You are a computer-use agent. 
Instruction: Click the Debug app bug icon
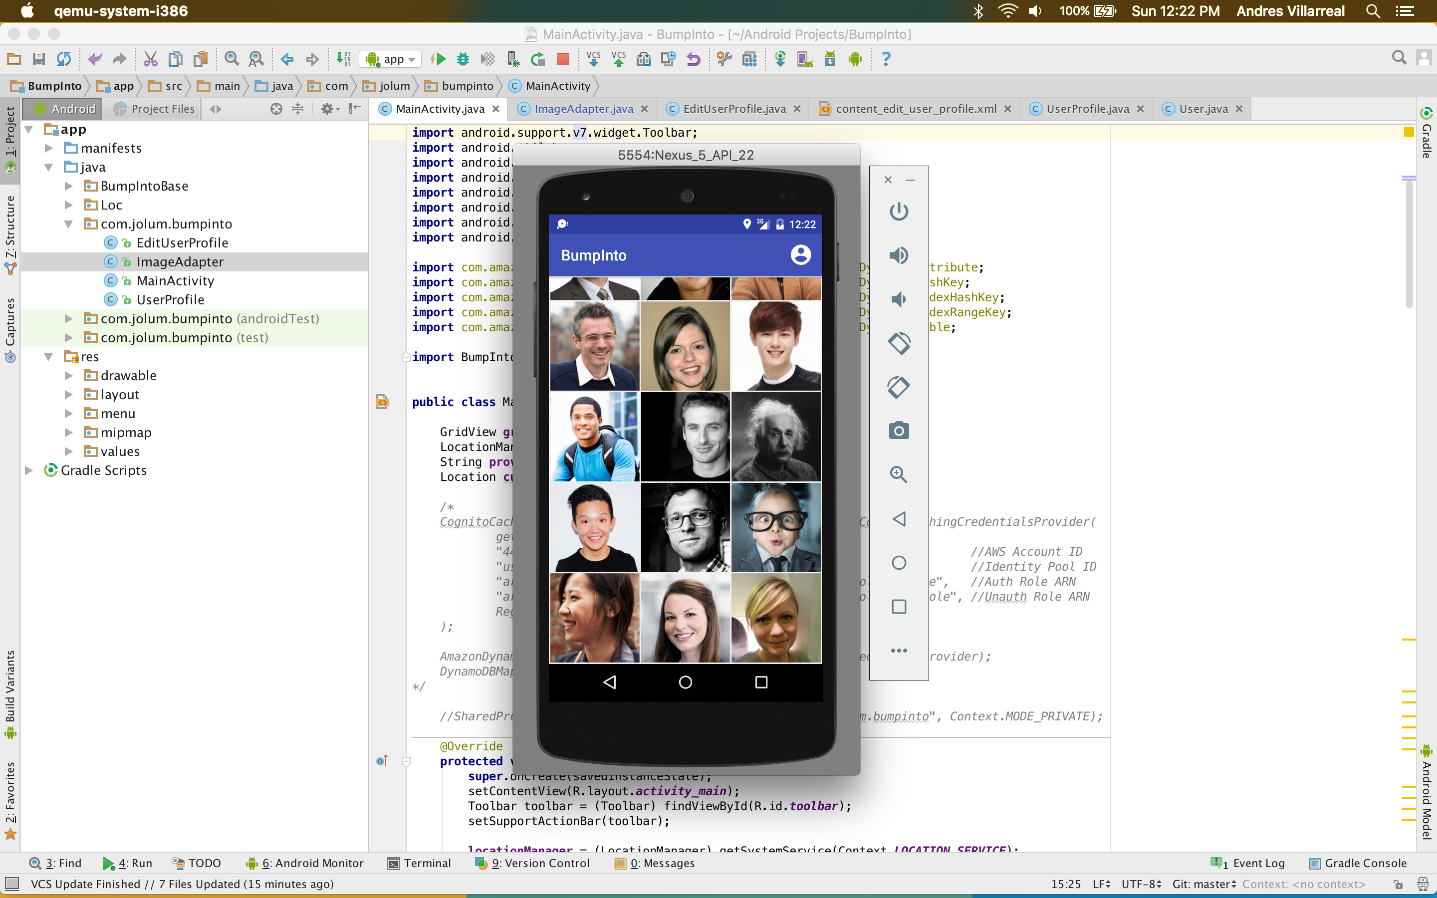point(463,59)
